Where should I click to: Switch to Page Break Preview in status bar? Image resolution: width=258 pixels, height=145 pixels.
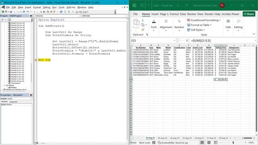coord(216,143)
